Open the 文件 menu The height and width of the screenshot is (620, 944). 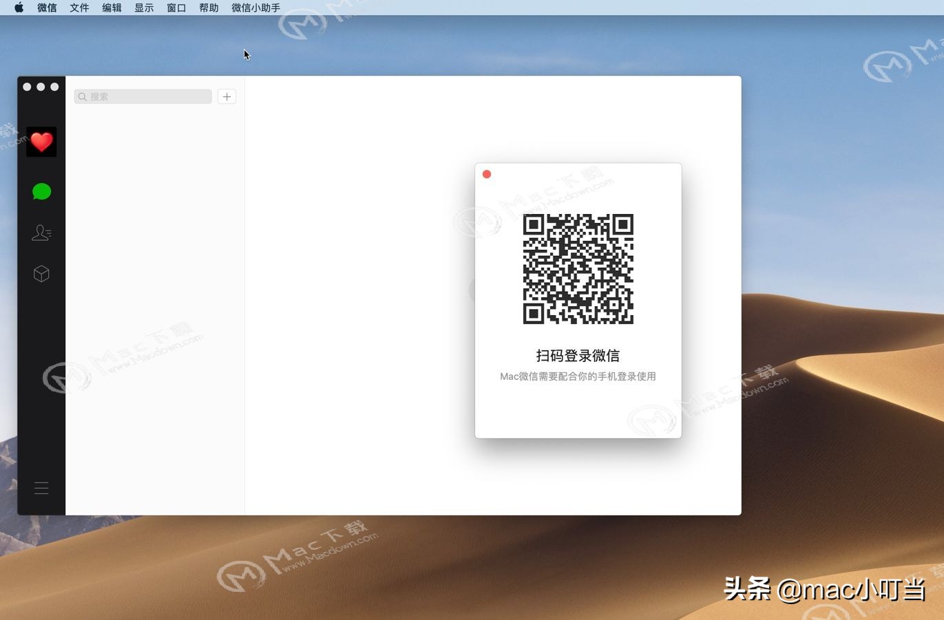79,8
